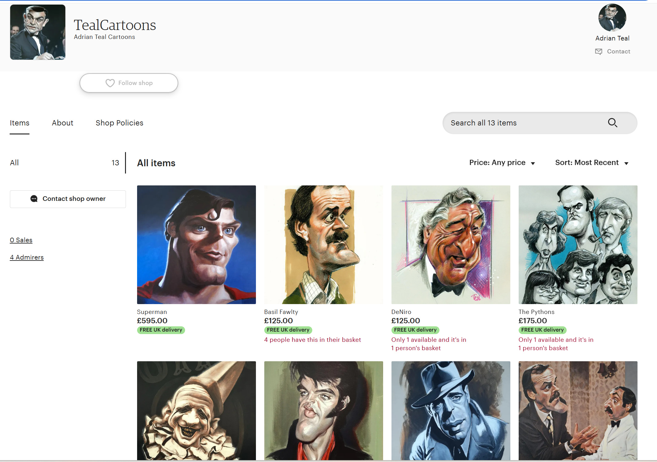Screen dimensions: 657x462
Task: Click the heart icon in Follow shop
Action: (110, 83)
